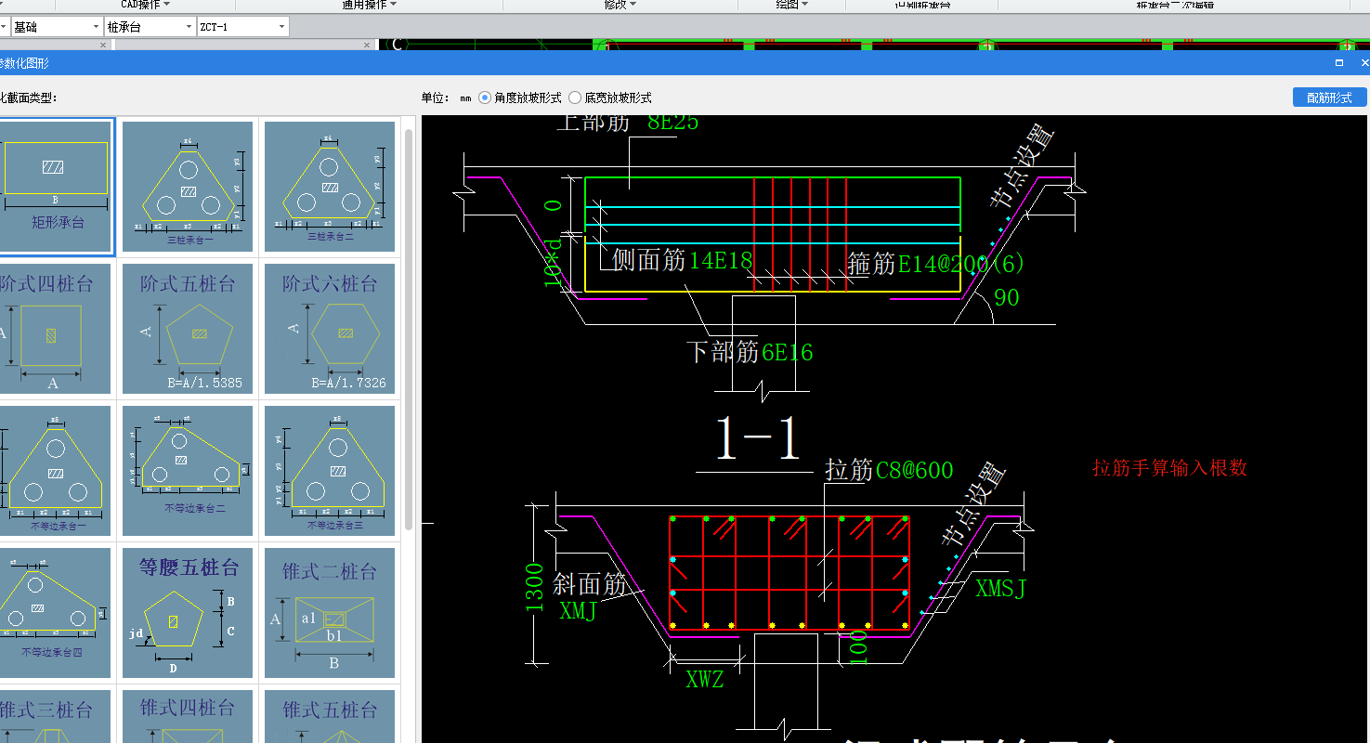
Task: Pick the 锥式四桩台 thumbnail
Action: 188,716
